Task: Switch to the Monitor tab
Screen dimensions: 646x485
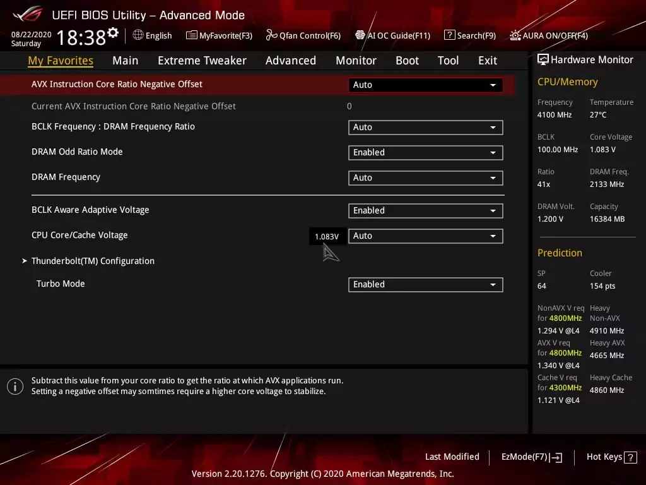Action: tap(356, 61)
